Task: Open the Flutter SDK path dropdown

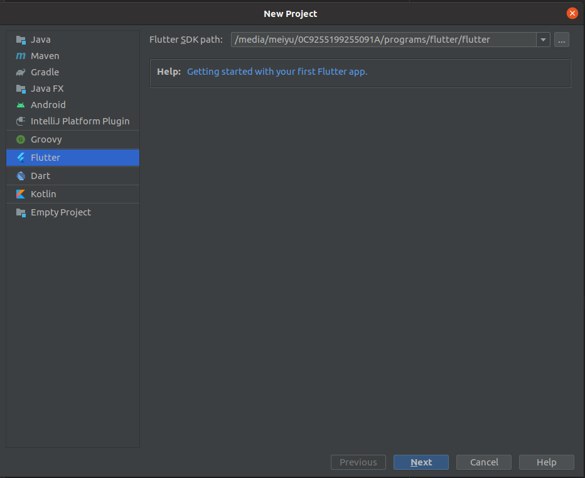Action: point(542,40)
